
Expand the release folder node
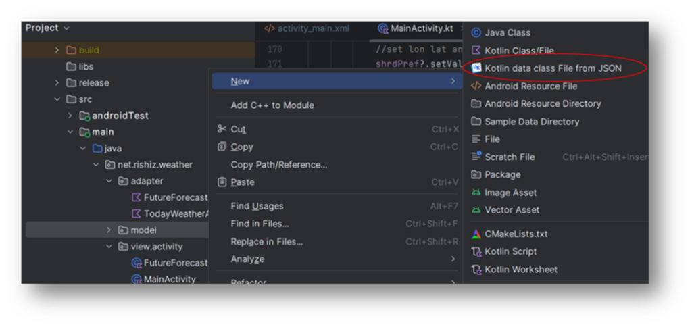[x=57, y=83]
